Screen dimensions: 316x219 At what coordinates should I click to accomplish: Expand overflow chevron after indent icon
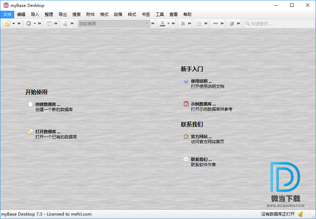238,23
